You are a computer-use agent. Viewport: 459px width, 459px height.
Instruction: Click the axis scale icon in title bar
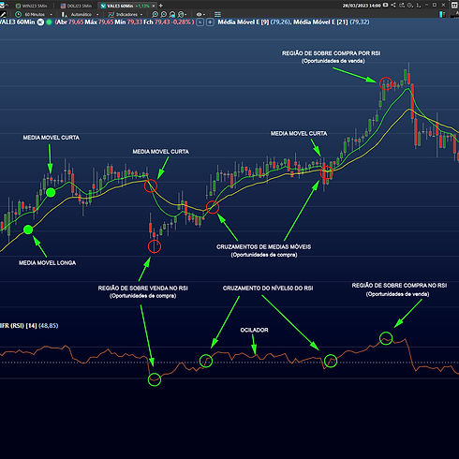(419, 6)
